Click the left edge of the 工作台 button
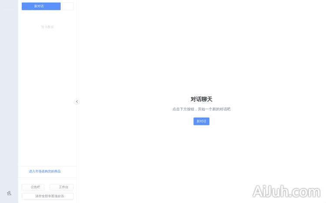The height and width of the screenshot is (203, 326). click(x=51, y=187)
